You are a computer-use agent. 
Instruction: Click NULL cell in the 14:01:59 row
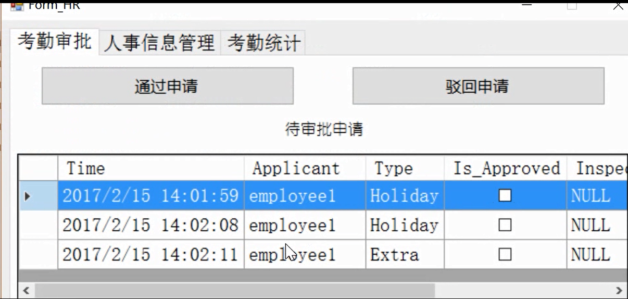coord(597,195)
